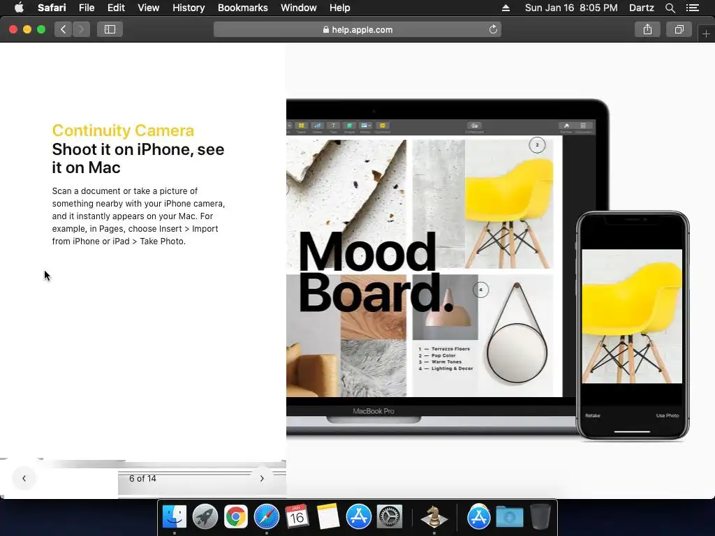Open the History menu
The height and width of the screenshot is (536, 715).
189,8
